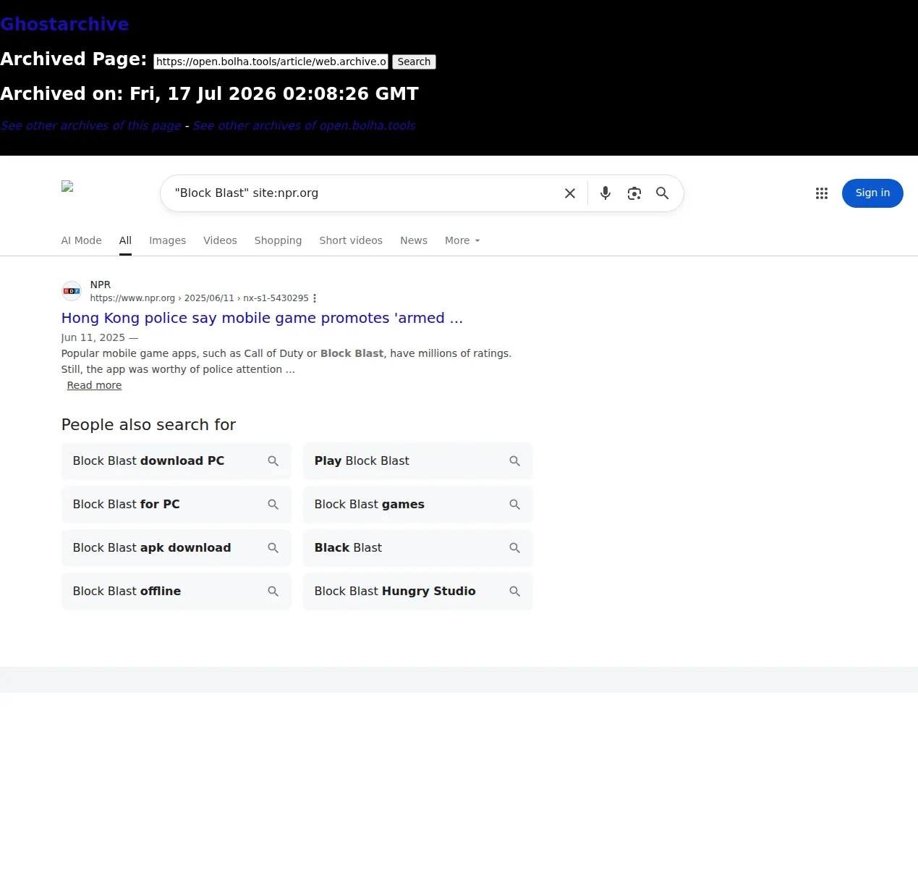Open the Google apps grid icon
918x871 pixels.
pyautogui.click(x=822, y=193)
